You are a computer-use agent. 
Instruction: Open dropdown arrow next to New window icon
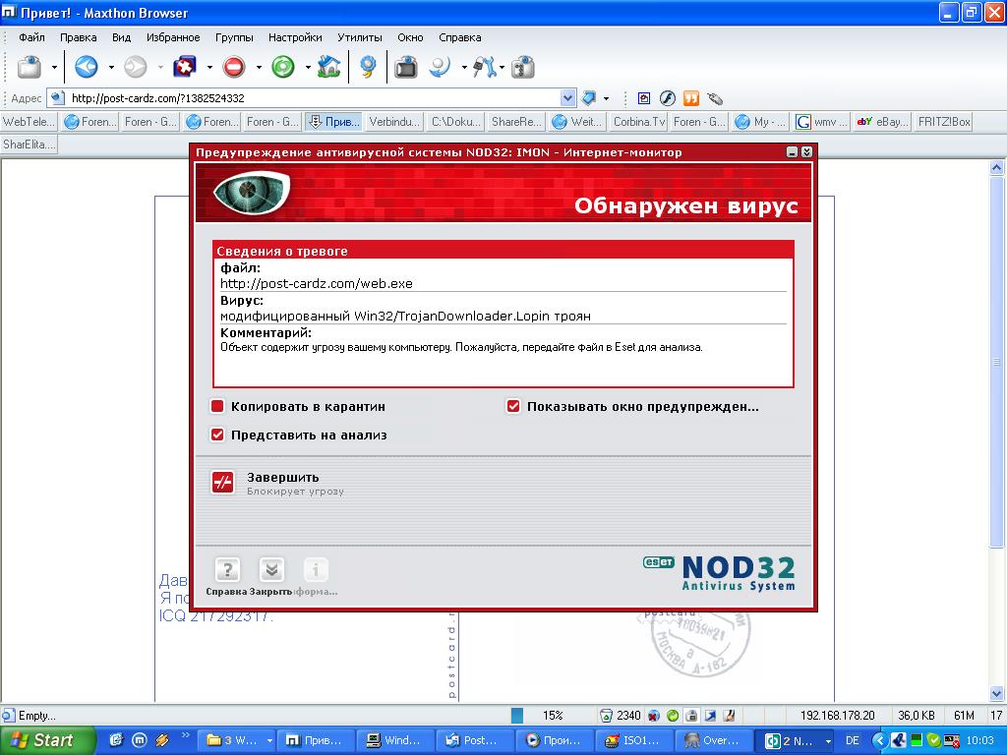coord(54,68)
